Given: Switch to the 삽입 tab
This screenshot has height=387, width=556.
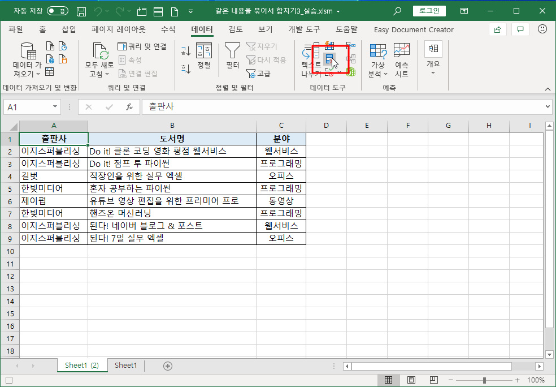Looking at the screenshot, I should tap(69, 29).
